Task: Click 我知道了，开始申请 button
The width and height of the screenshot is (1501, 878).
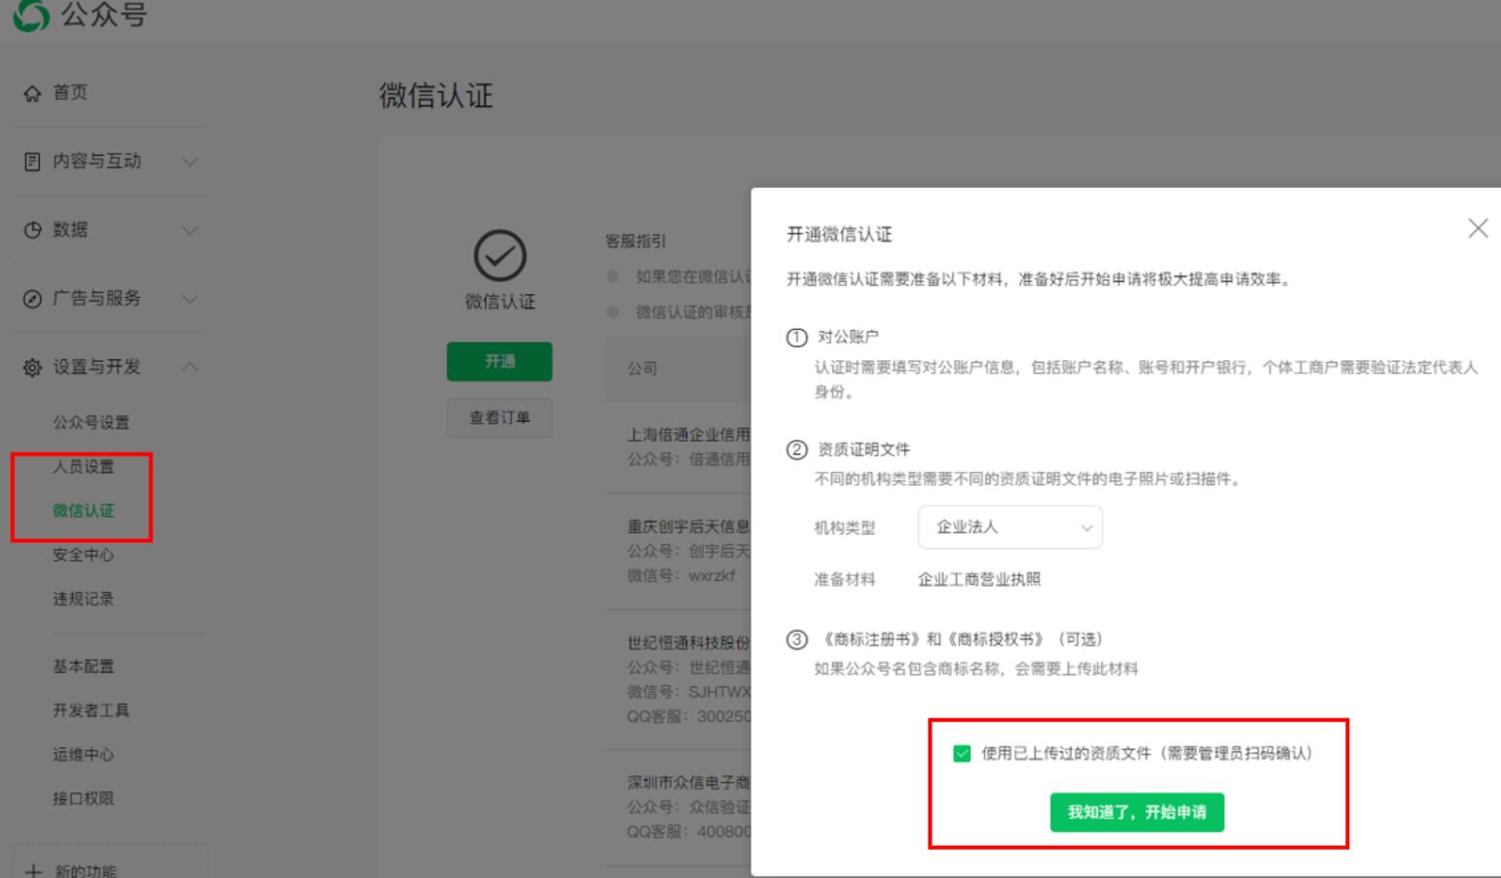Action: coord(1136,812)
